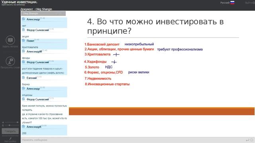Click the speaker icon beside the lower slider
The image size is (255, 143).
click(x=3, y=126)
